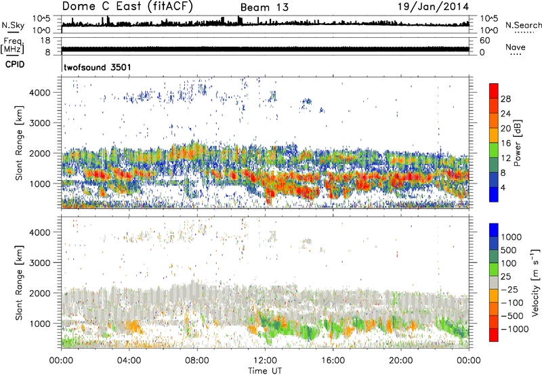Click the red bottom of velocity colorbar

(494, 335)
